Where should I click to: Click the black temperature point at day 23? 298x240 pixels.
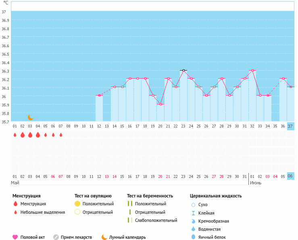[x=183, y=70]
